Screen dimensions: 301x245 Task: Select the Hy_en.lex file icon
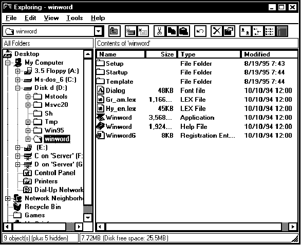[x=101, y=108]
